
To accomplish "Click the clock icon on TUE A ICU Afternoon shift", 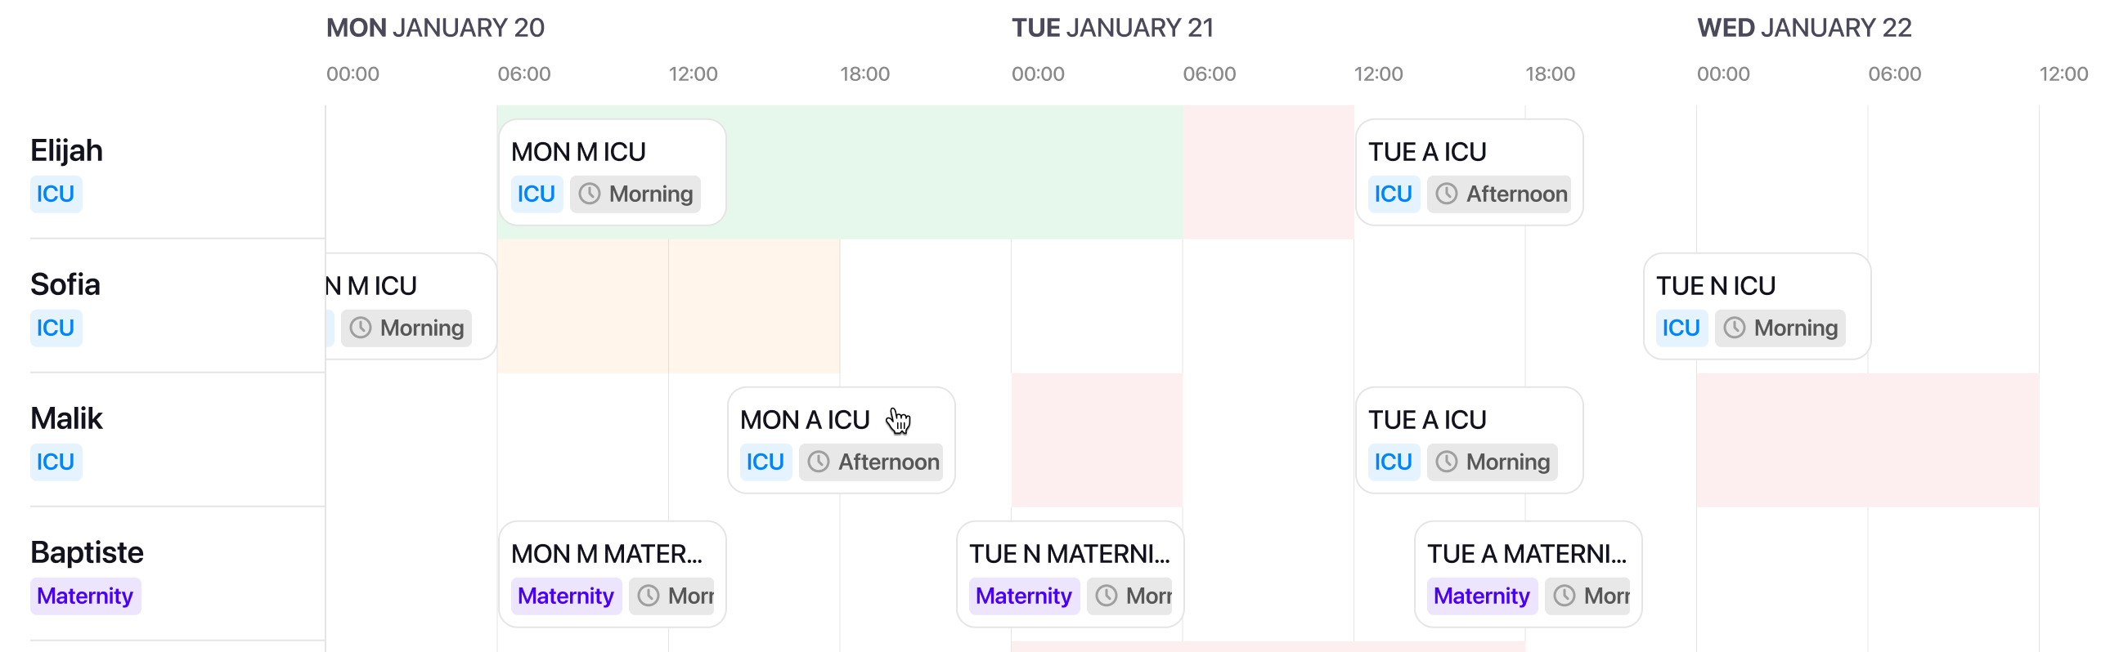I will click(x=1446, y=194).
